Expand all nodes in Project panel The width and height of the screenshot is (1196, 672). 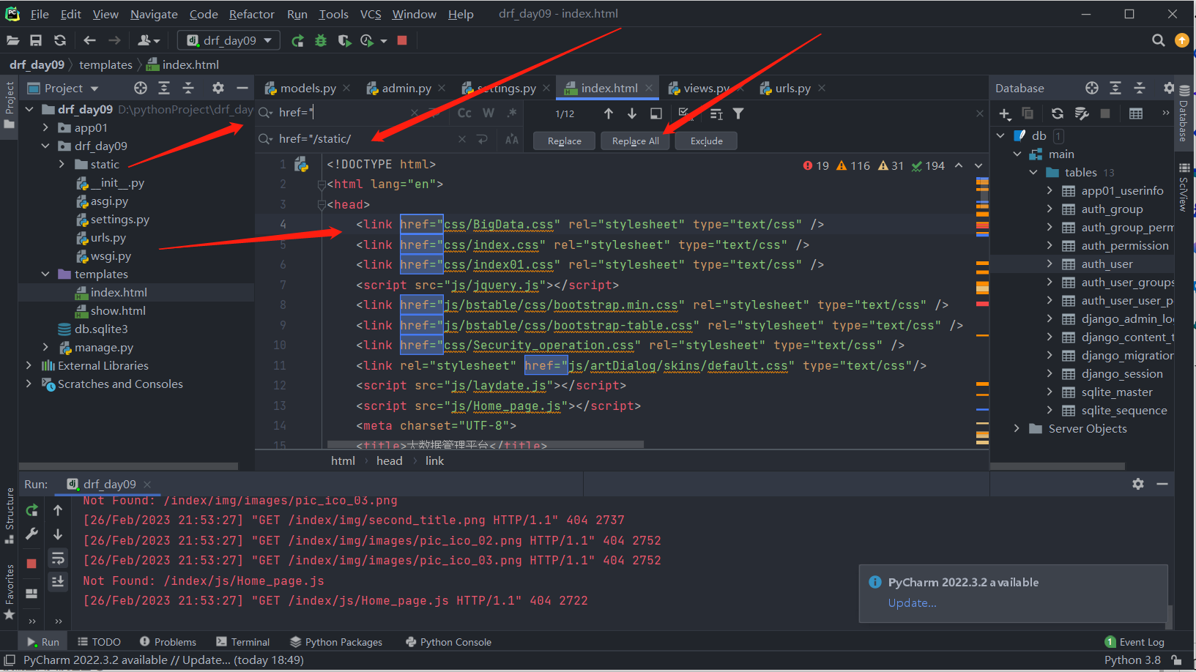point(164,88)
